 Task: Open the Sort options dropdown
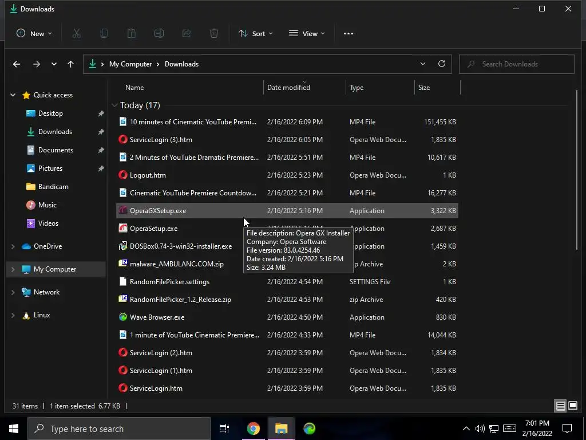256,33
